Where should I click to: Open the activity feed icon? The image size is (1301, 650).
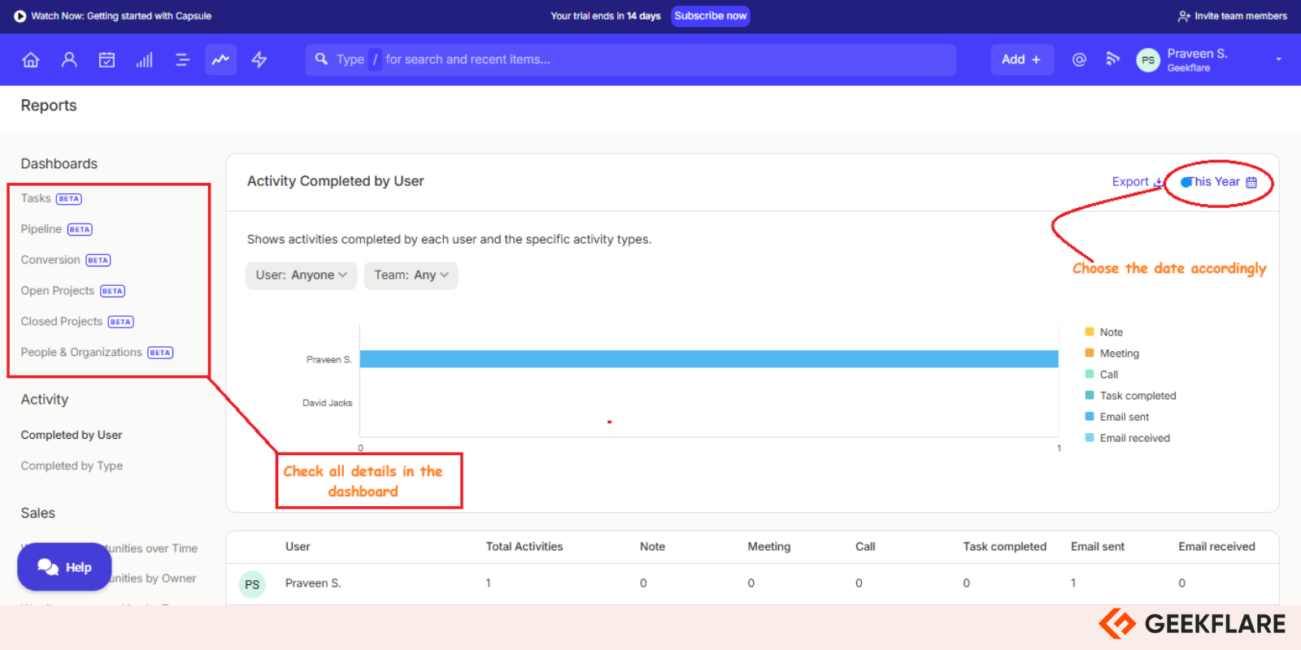(1112, 59)
